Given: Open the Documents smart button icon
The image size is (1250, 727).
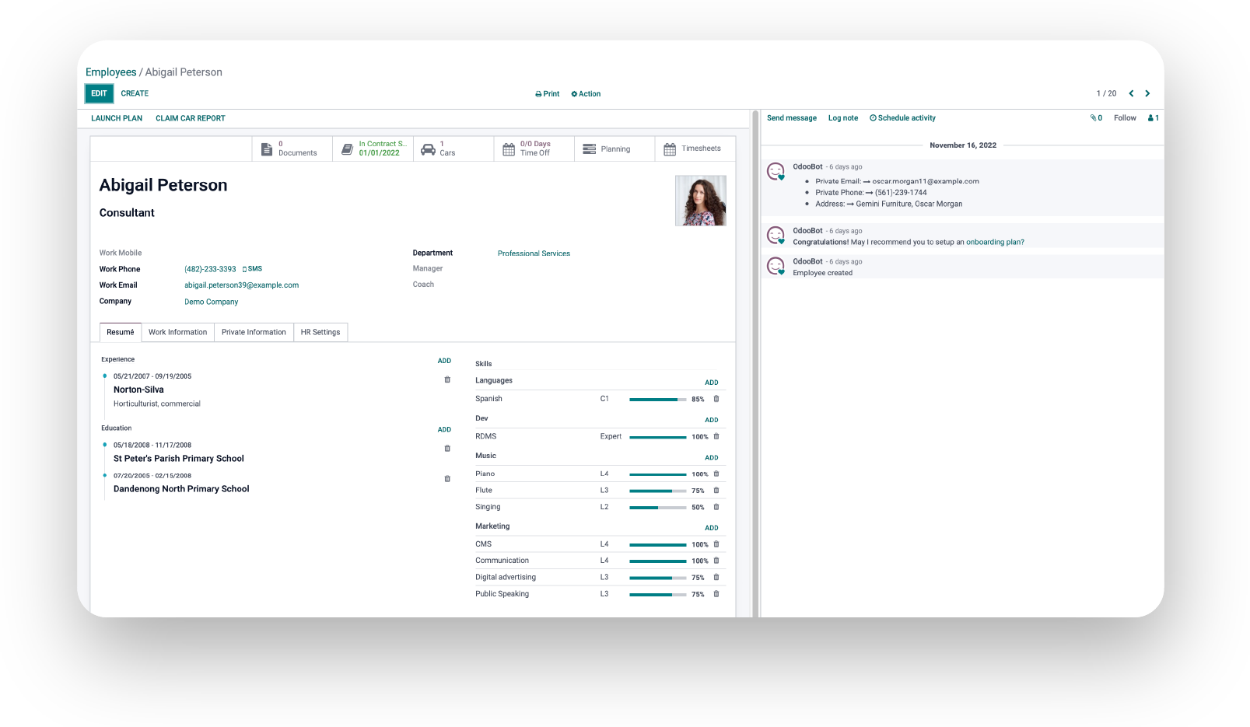Looking at the screenshot, I should pos(267,148).
